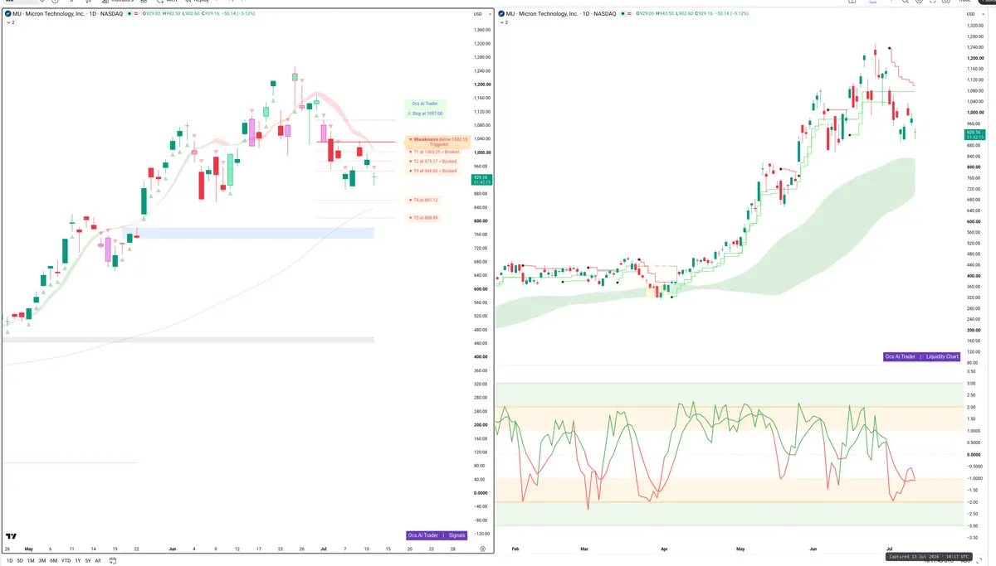Click the Ocs Ai Trader Liquidity Chart badge
Viewport: 996px width, 566px height.
point(922,356)
